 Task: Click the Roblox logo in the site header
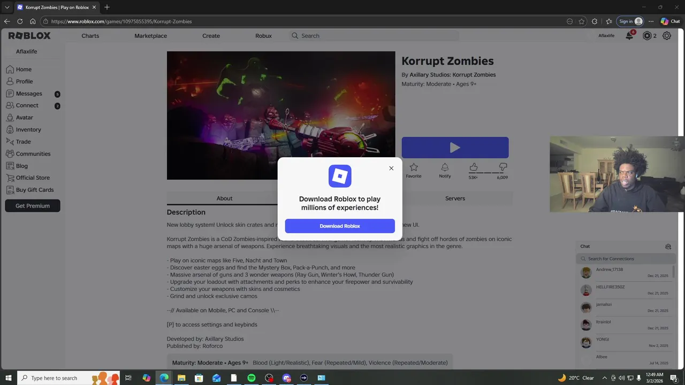pos(29,36)
